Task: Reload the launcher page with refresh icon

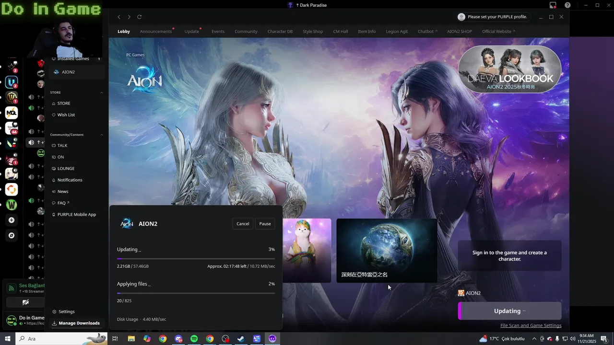Action: [x=139, y=17]
